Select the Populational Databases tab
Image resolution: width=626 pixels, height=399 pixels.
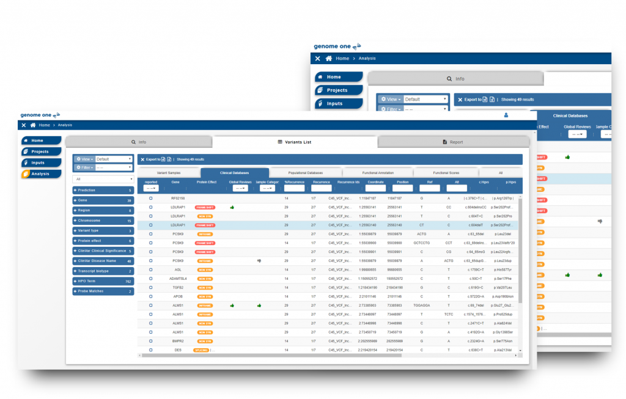coord(305,173)
